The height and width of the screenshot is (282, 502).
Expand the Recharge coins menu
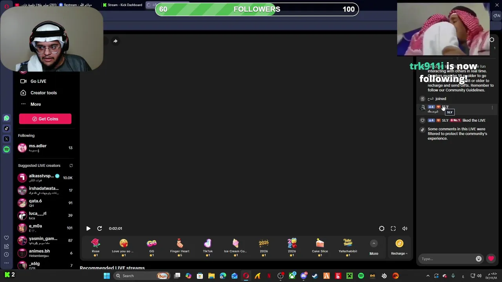click(x=399, y=248)
